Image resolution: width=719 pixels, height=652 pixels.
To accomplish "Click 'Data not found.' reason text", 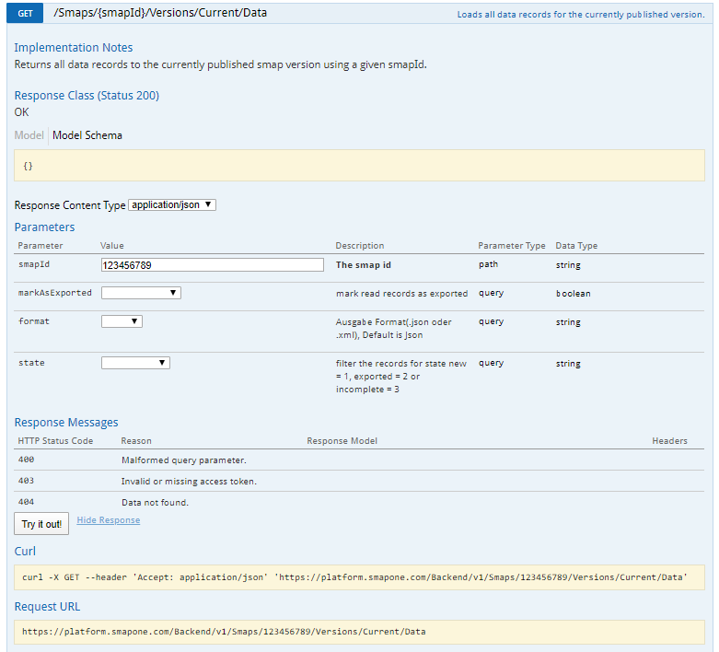I will click(x=155, y=503).
